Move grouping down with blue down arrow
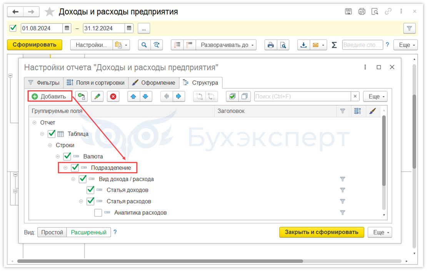Image resolution: width=427 pixels, height=271 pixels. click(x=146, y=96)
